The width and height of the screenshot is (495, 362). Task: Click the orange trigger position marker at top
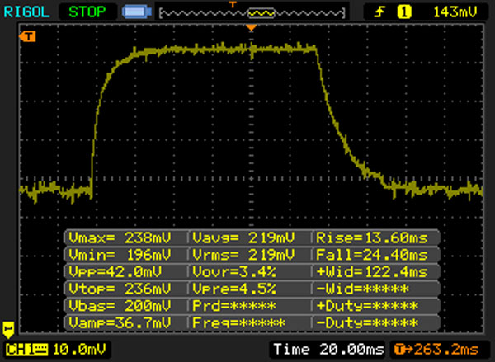pos(252,29)
